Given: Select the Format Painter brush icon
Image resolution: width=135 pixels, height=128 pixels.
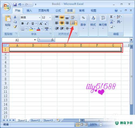Looking at the screenshot, I should (x=15, y=27).
